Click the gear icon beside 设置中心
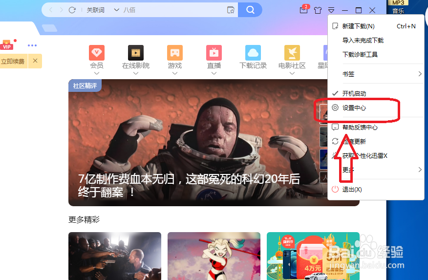Screen dimensions: 428x280 coord(335,108)
